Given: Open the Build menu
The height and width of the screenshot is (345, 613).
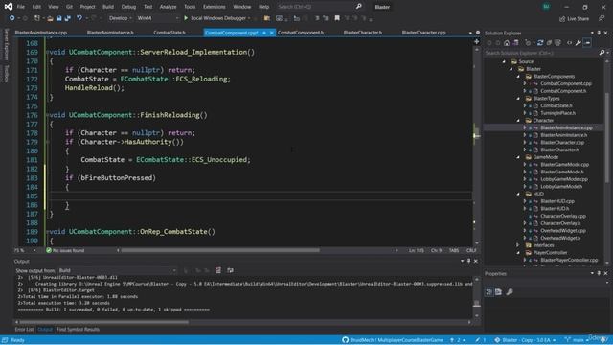Looking at the screenshot, I should (108, 7).
